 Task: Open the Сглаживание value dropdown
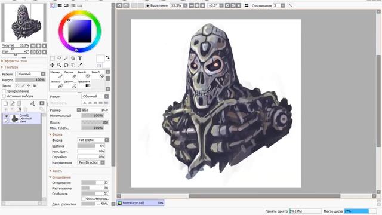click(282, 5)
